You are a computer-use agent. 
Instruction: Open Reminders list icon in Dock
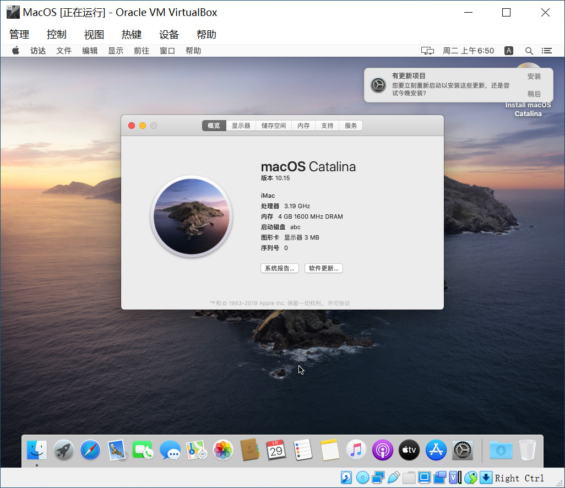303,450
